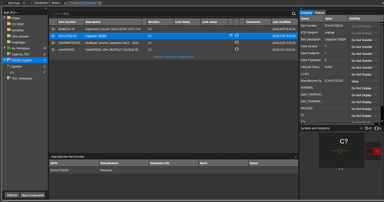
Task: Open the History tab
Action: point(319,13)
